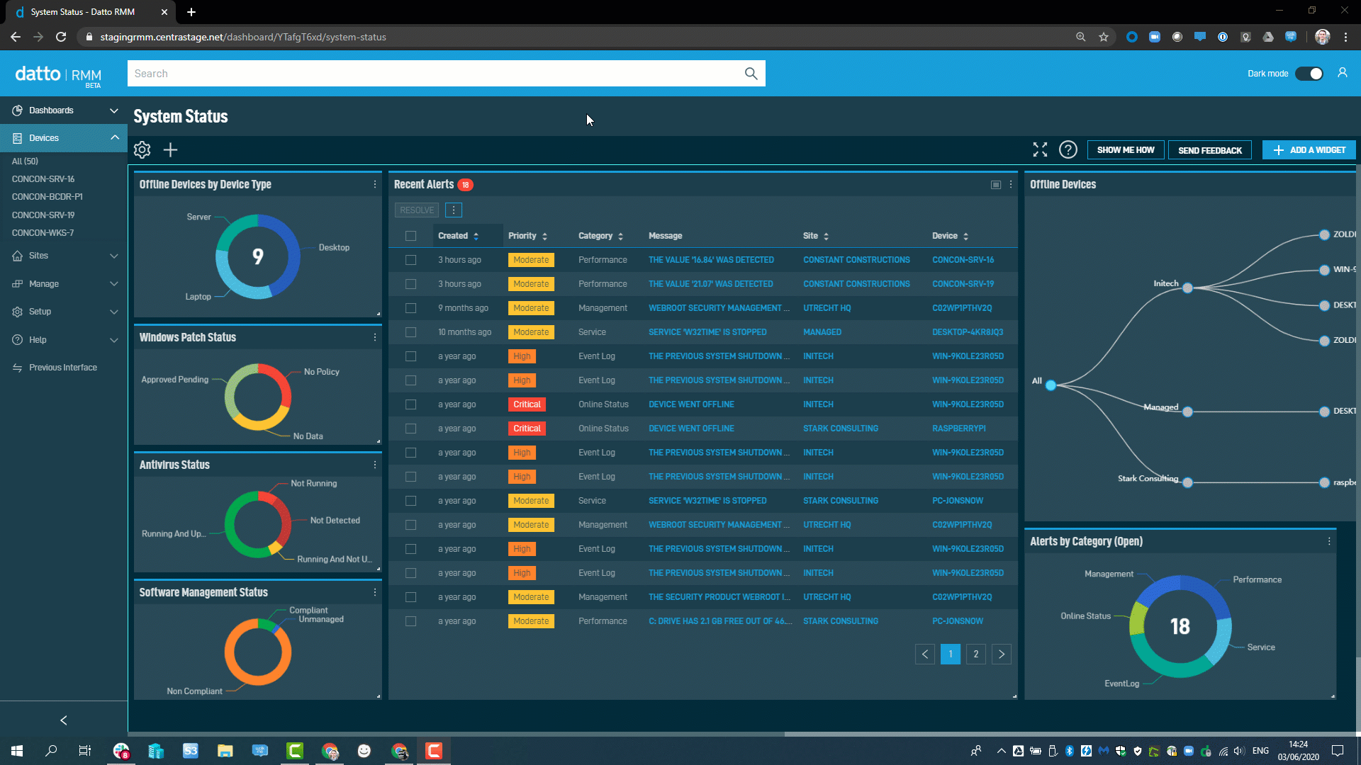Click the browser address bar URL

243,37
